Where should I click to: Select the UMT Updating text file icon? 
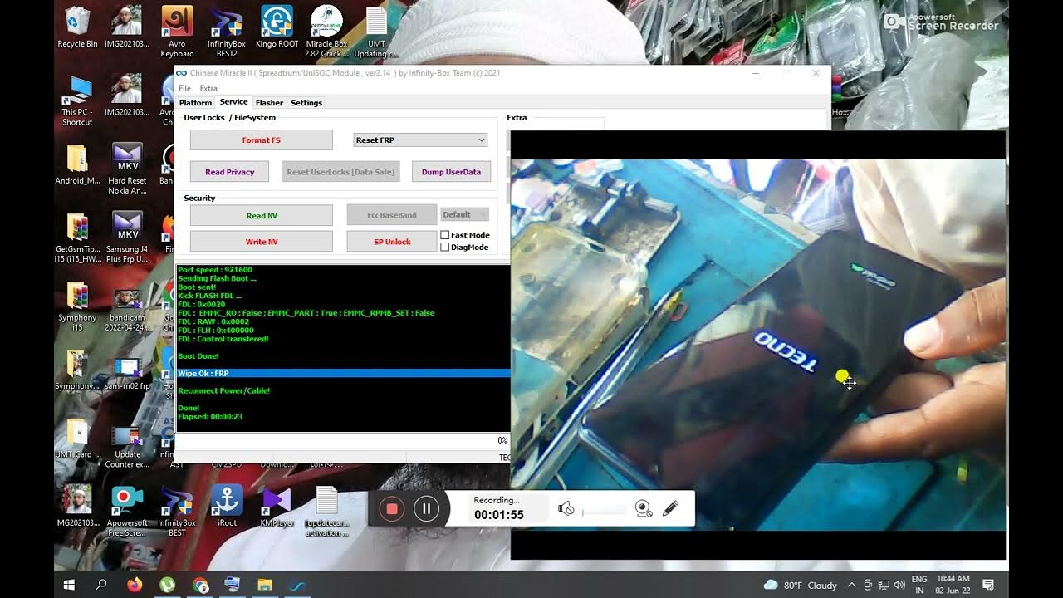(376, 32)
